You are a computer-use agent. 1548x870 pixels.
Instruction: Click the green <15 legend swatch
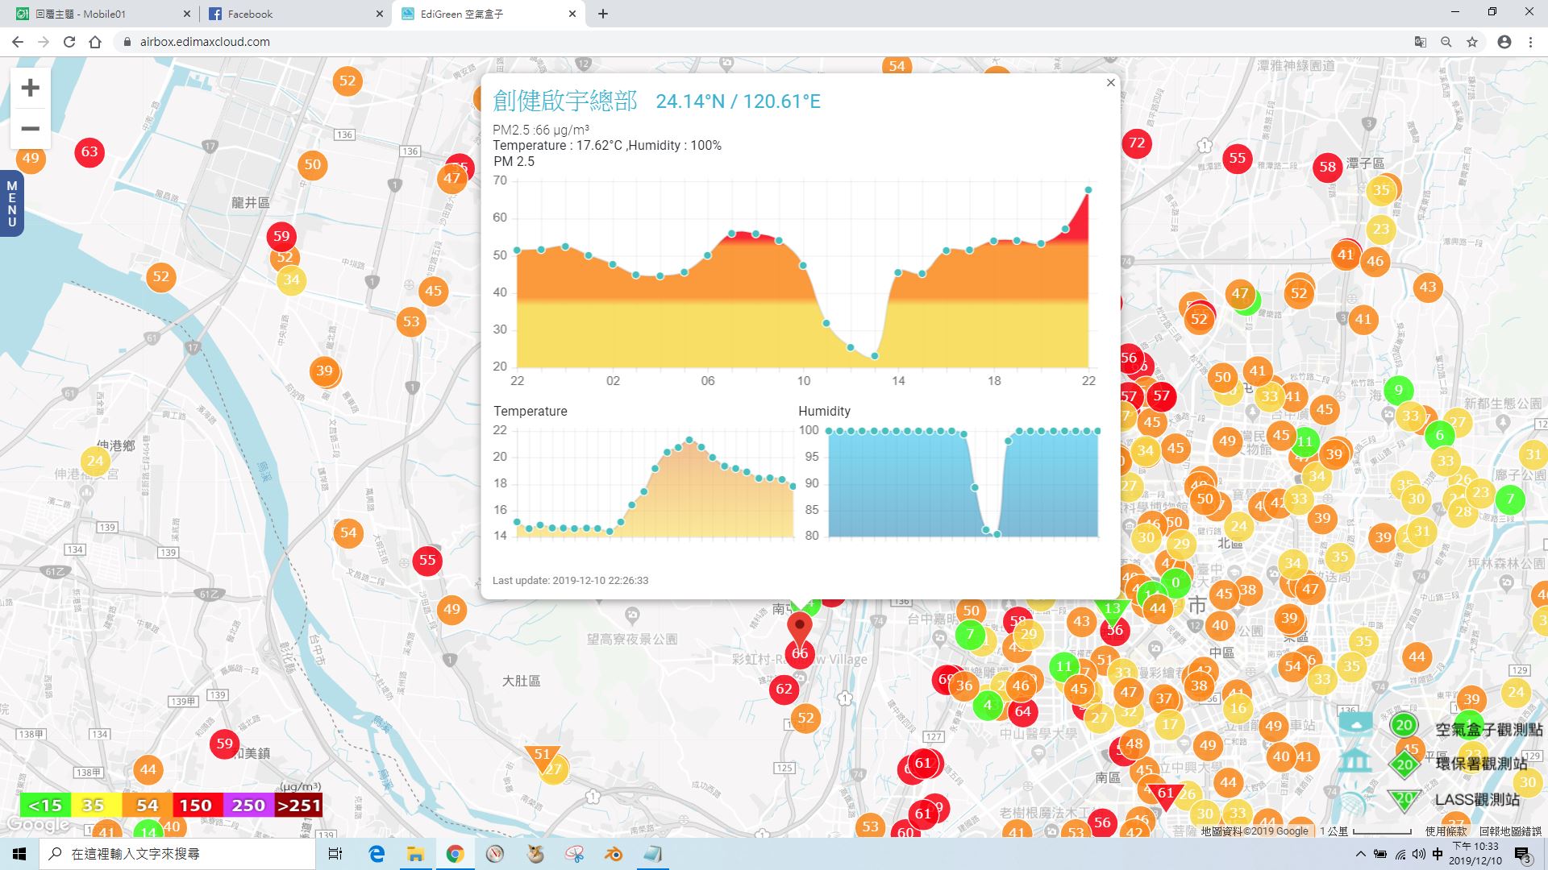point(45,806)
